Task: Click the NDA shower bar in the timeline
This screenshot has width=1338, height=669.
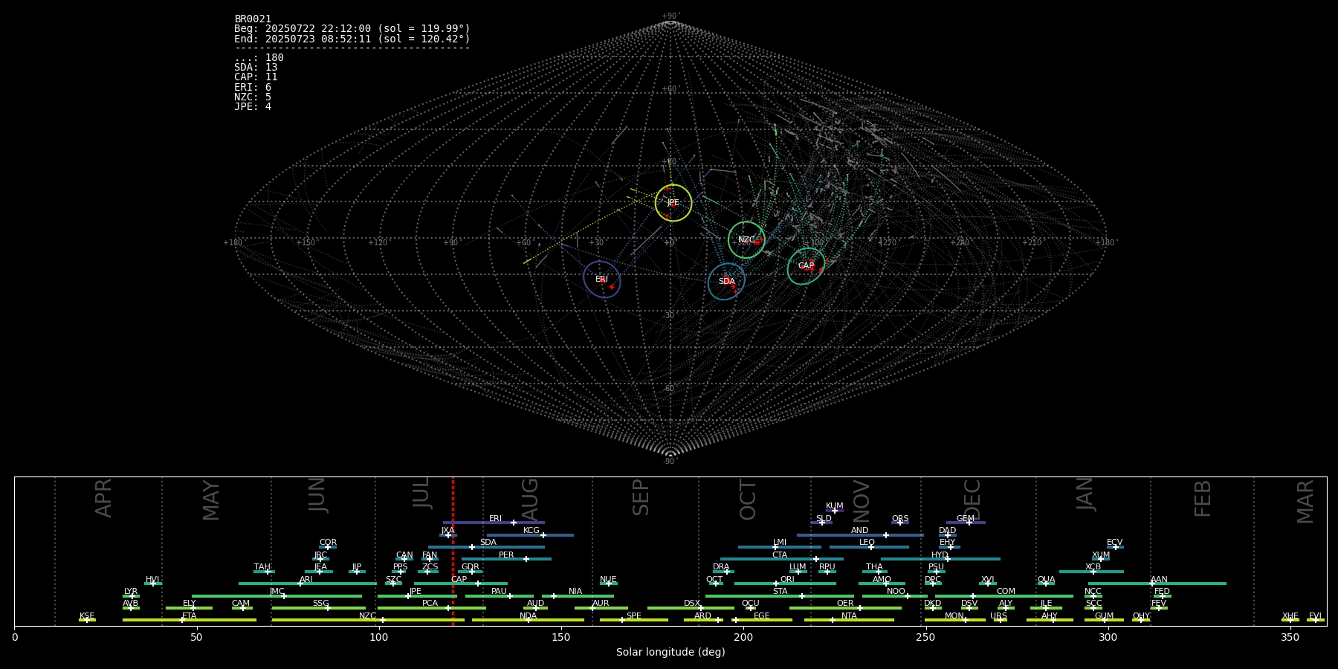Action: pos(528,620)
